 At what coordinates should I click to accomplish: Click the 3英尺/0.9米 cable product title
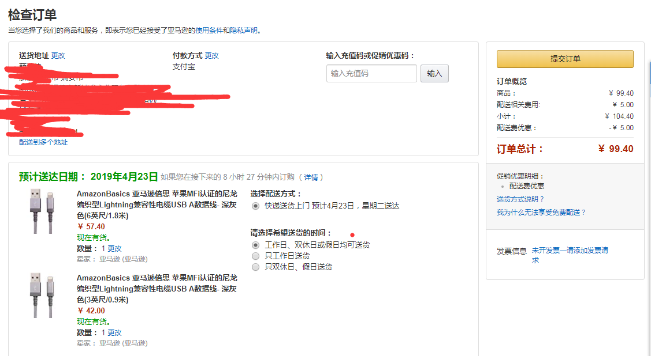tap(157, 289)
